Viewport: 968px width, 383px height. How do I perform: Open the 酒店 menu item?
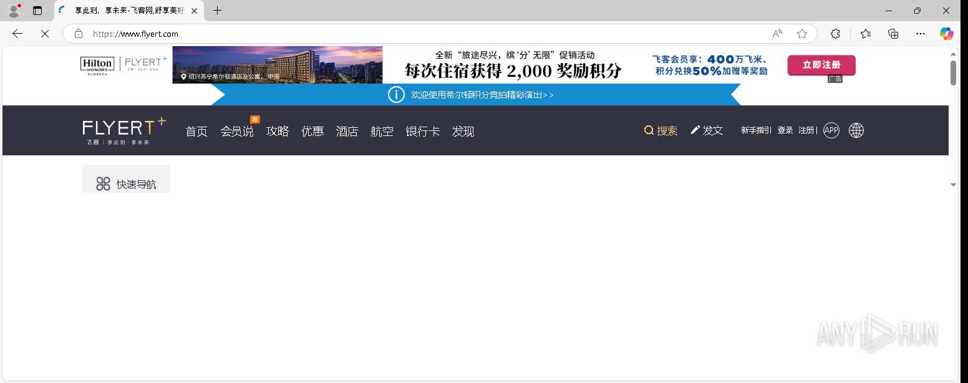[347, 132]
